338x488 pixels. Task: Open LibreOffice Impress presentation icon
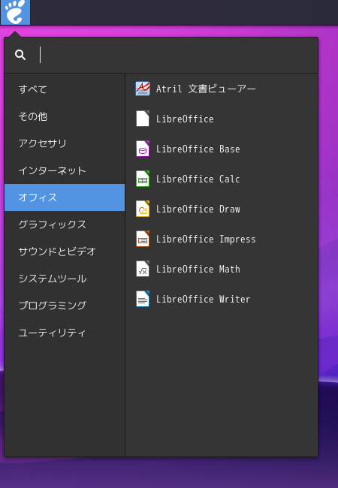(x=143, y=239)
